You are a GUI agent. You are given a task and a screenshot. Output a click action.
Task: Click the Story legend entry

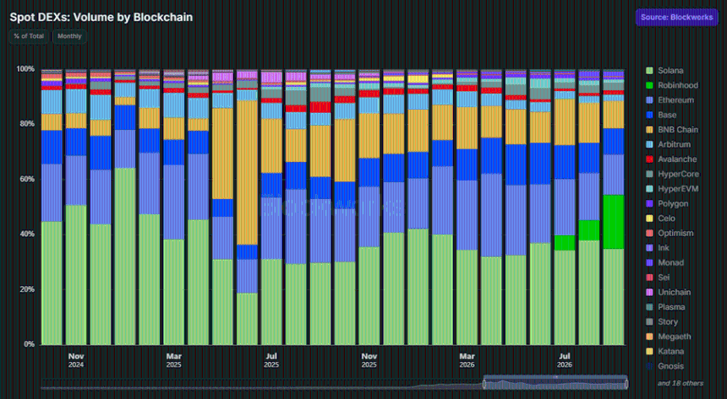click(x=662, y=321)
